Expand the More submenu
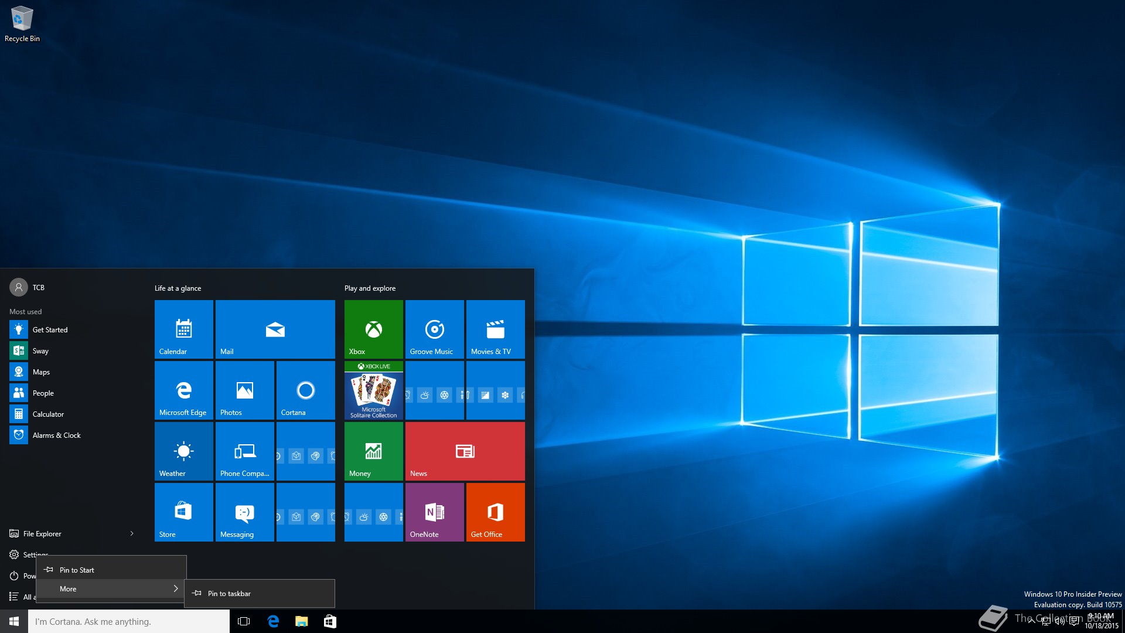 (x=111, y=588)
